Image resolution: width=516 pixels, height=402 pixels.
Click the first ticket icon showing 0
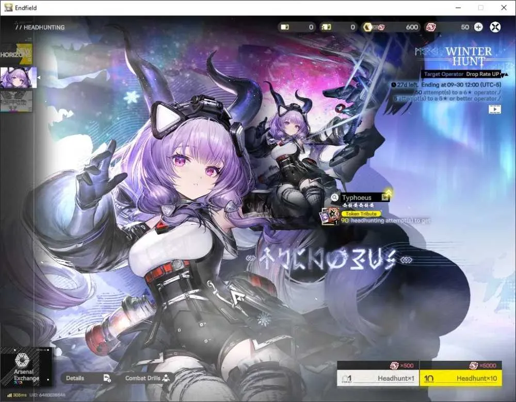[x=285, y=27]
